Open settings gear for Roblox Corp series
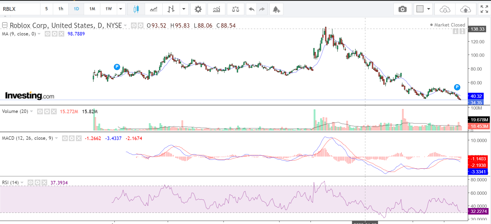The width and height of the screenshot is (491, 224). [140, 25]
